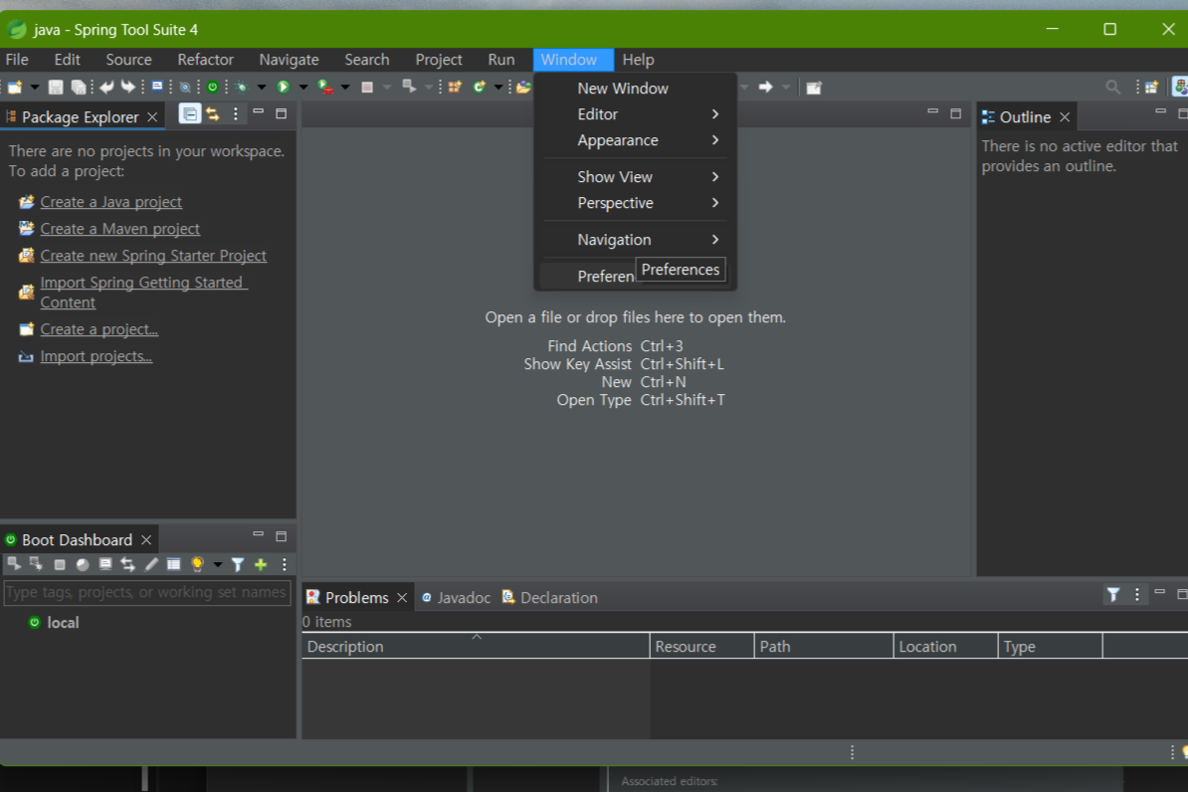This screenshot has width=1188, height=792.
Task: Click the Problems view filter funnel icon
Action: 1113,595
